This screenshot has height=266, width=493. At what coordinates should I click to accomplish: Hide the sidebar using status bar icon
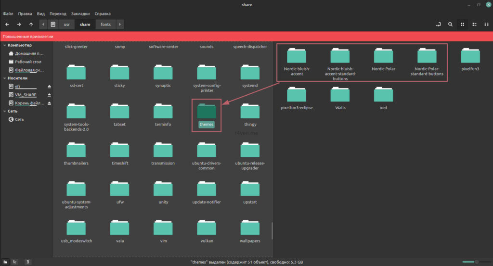[x=27, y=262]
